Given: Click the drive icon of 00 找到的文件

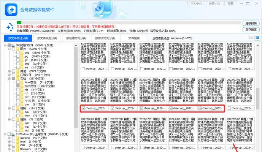Looking at the screenshot, I should tap(13, 45).
